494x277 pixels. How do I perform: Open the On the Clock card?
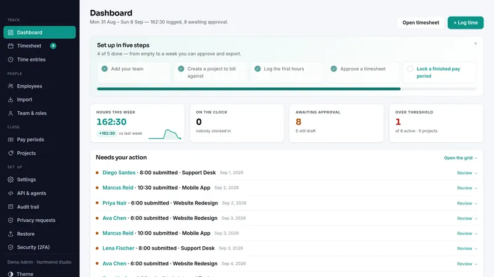click(x=237, y=123)
